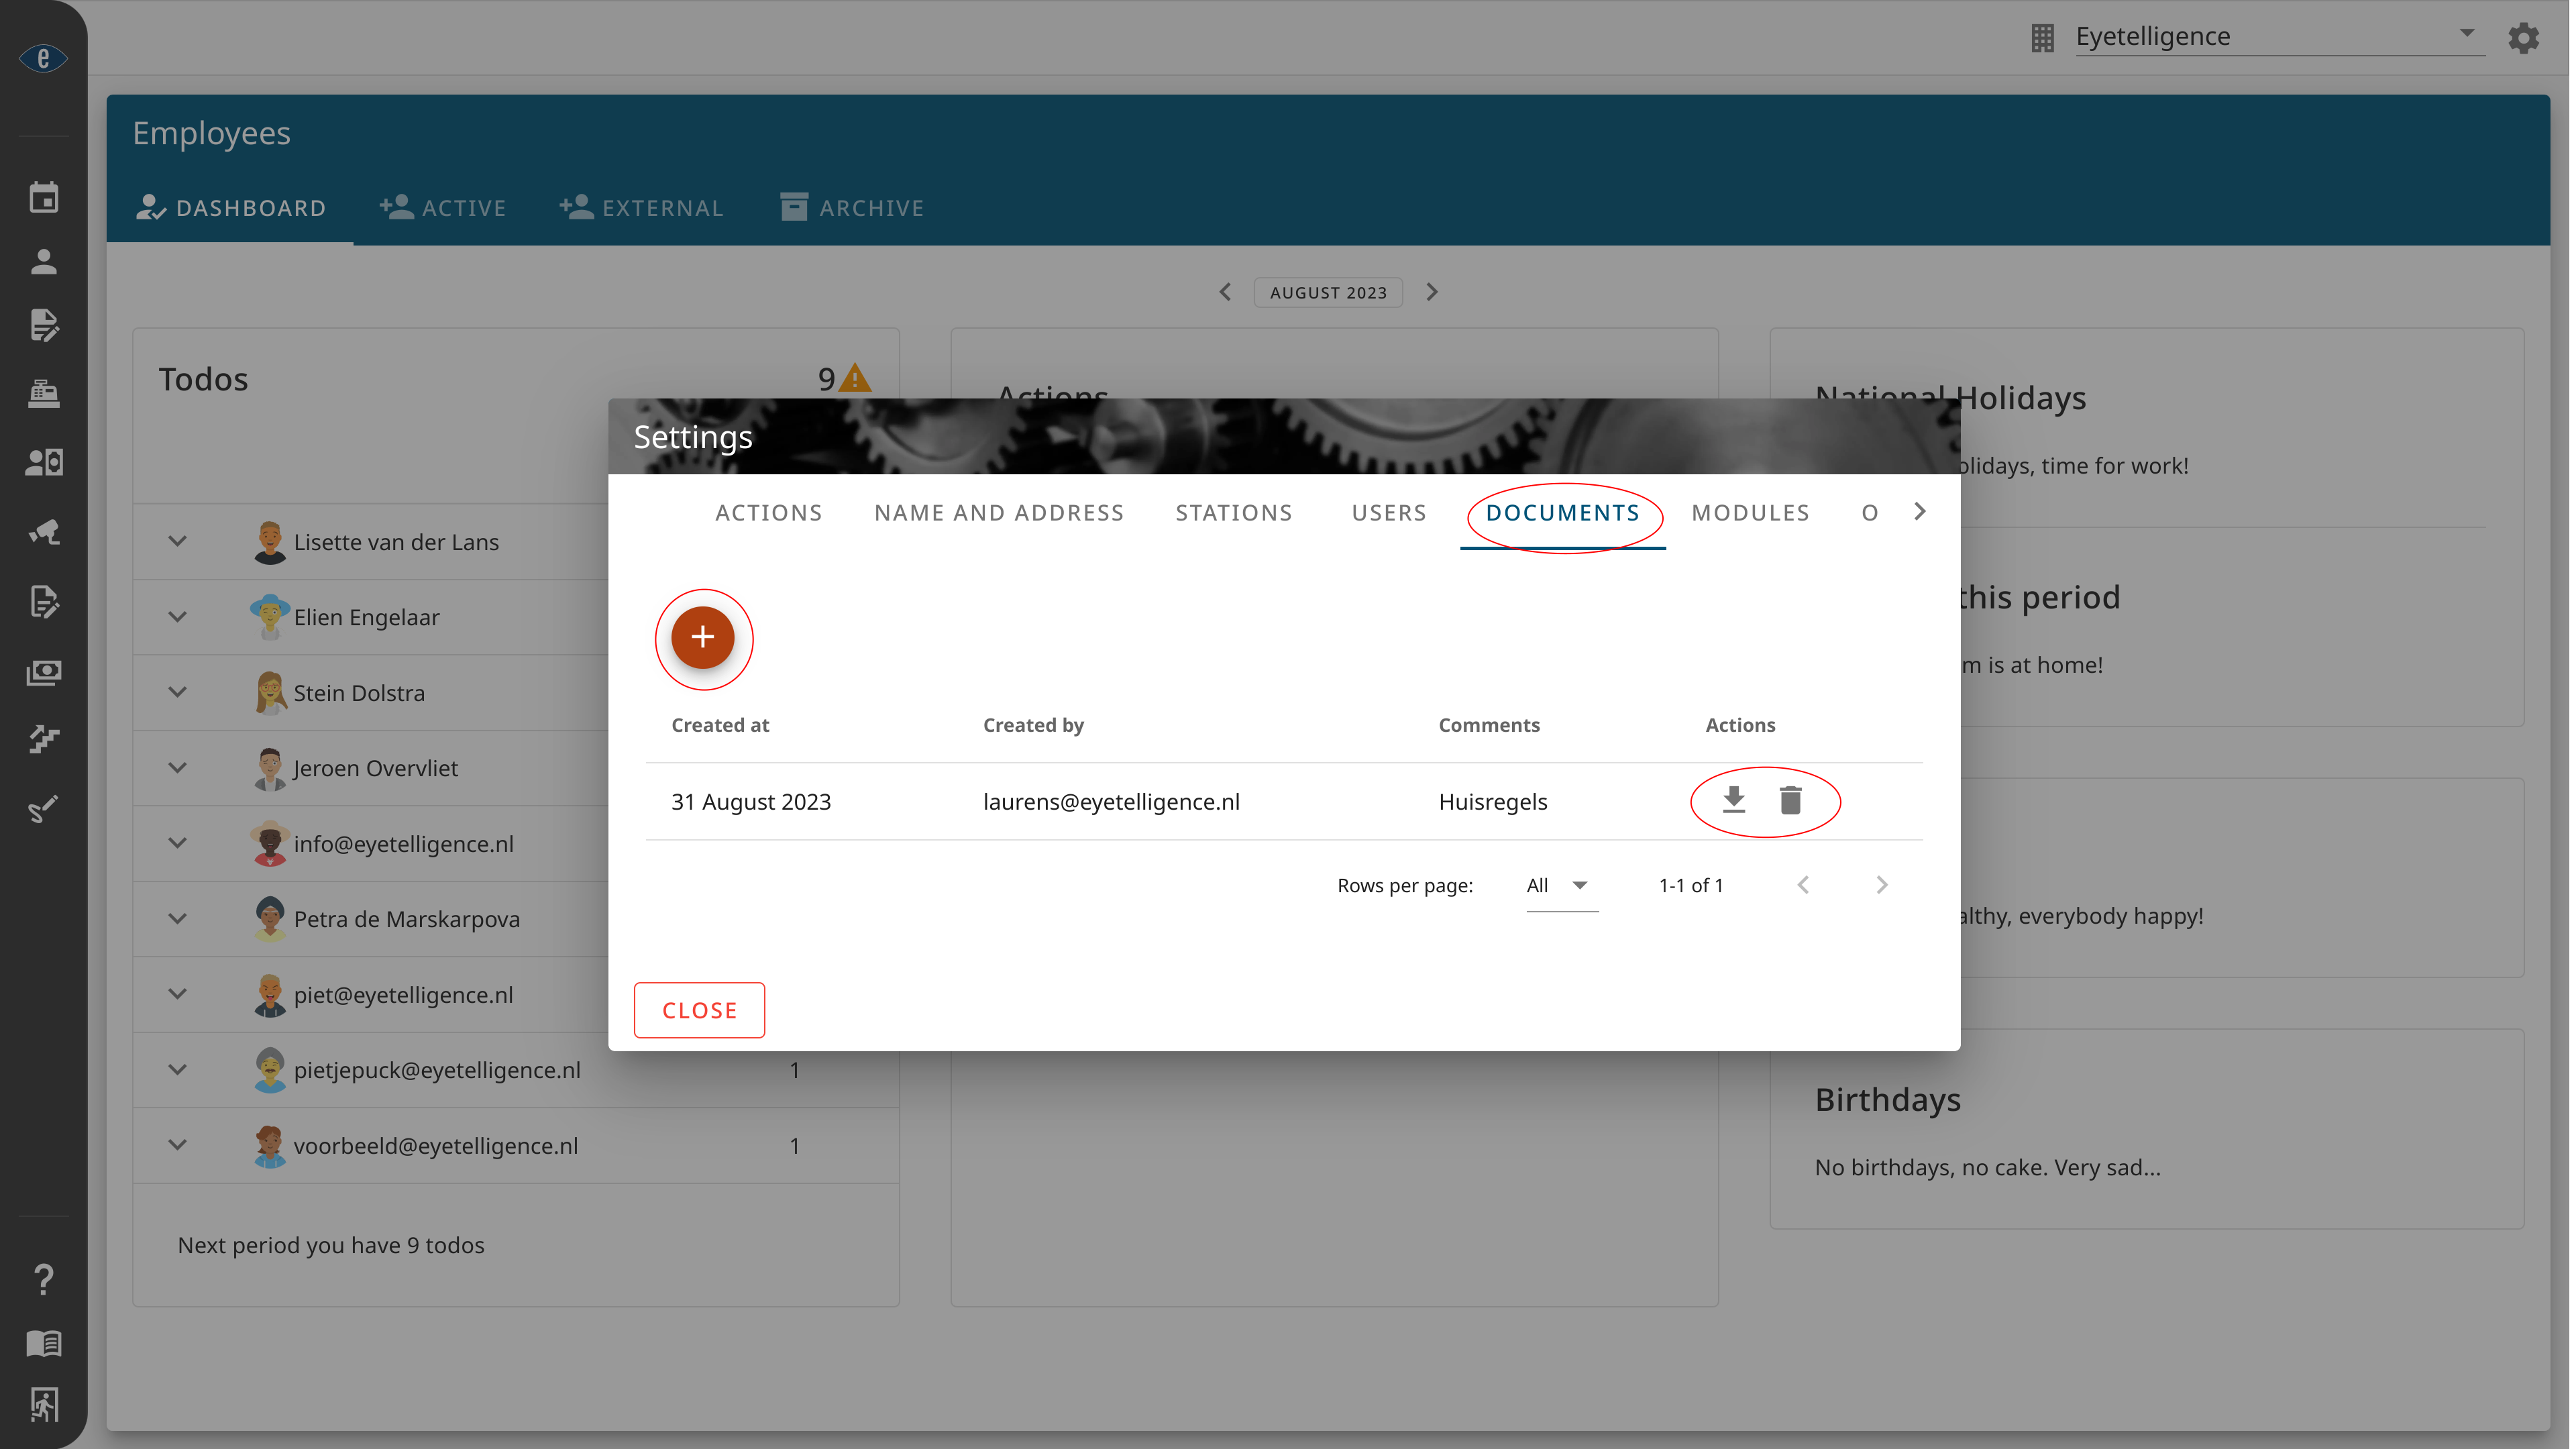Open Rows per page All dropdown

pyautogui.click(x=1561, y=886)
